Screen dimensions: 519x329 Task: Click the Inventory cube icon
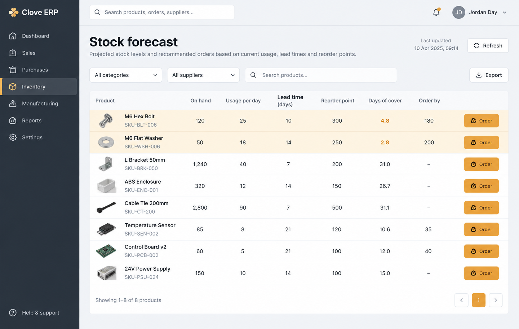tap(13, 87)
